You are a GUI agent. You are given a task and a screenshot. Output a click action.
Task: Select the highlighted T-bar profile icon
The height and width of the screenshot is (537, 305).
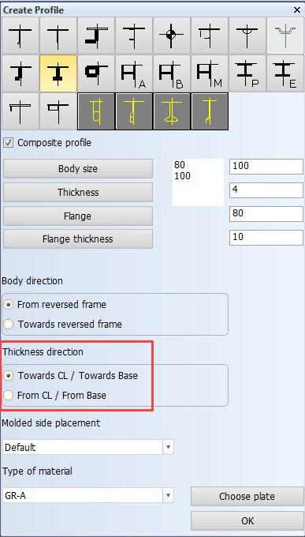point(58,73)
